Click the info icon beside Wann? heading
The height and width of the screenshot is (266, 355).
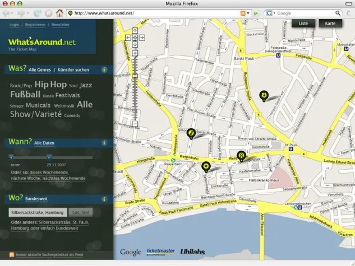point(104,143)
